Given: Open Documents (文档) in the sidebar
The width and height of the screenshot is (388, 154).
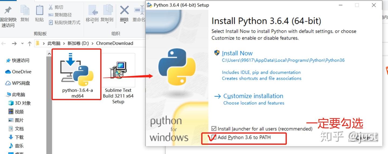Looking at the screenshot, I should (x=16, y=129).
